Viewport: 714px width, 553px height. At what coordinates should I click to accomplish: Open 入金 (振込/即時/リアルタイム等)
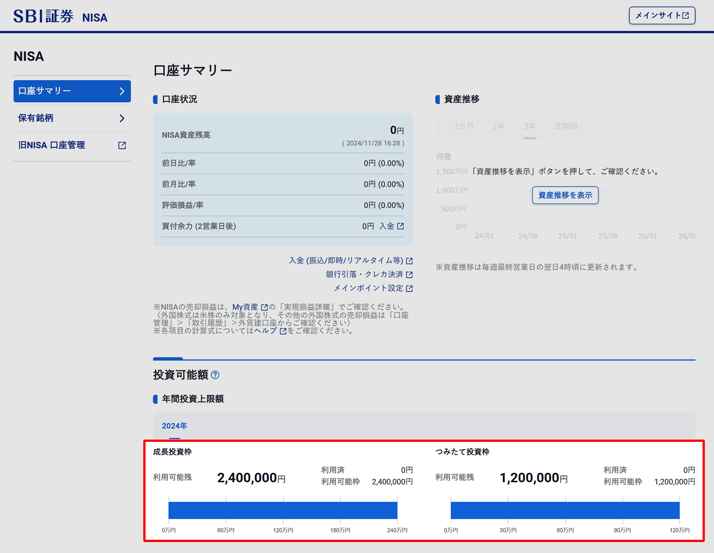[346, 260]
